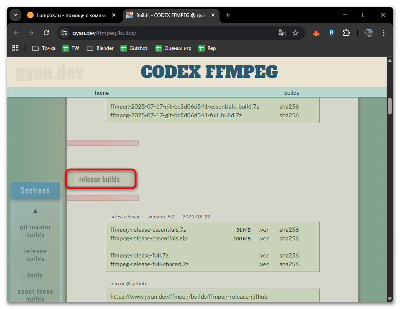Image resolution: width=400 pixels, height=309 pixels.
Task: Click the Google Translate icon in address bar
Action: click(282, 32)
